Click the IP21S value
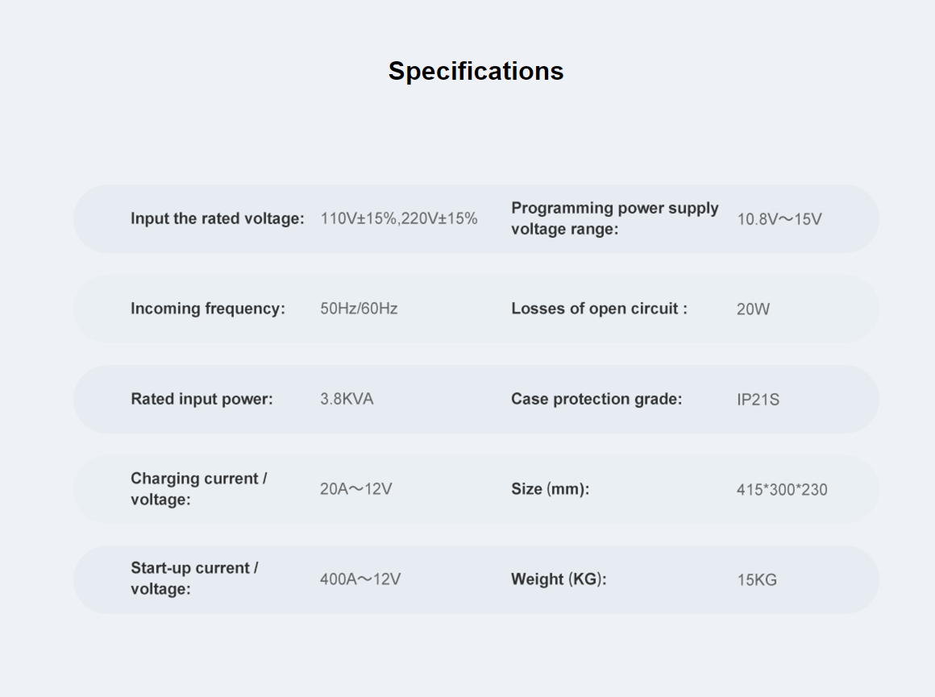 tap(758, 400)
